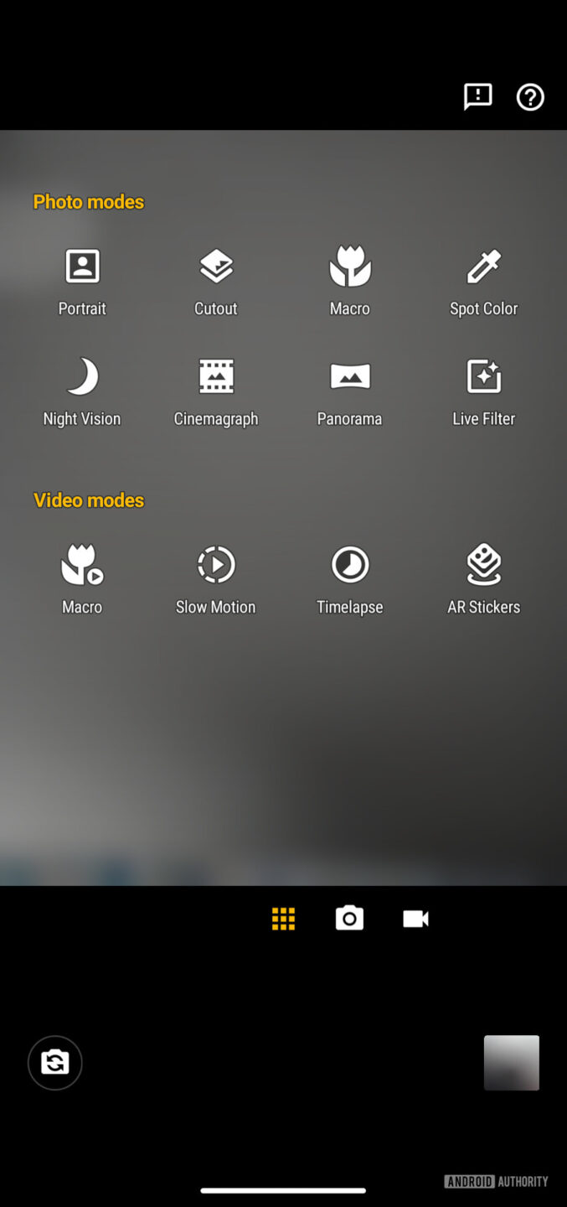
Task: Open the last captured photo thumbnail
Action: pos(512,1063)
